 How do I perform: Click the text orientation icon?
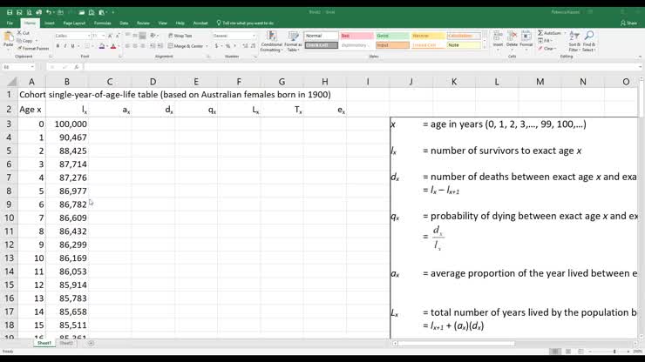(x=153, y=37)
